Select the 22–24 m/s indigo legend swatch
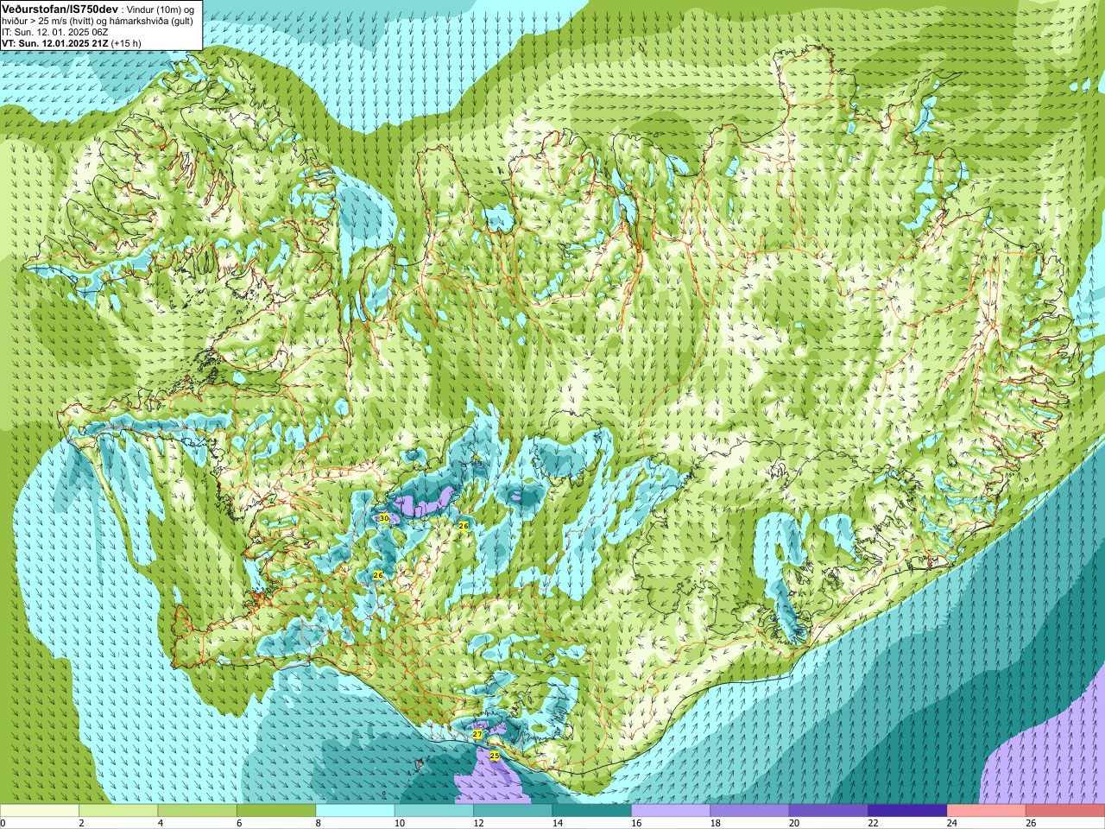Screen dimensions: 1105x829 (x=907, y=811)
